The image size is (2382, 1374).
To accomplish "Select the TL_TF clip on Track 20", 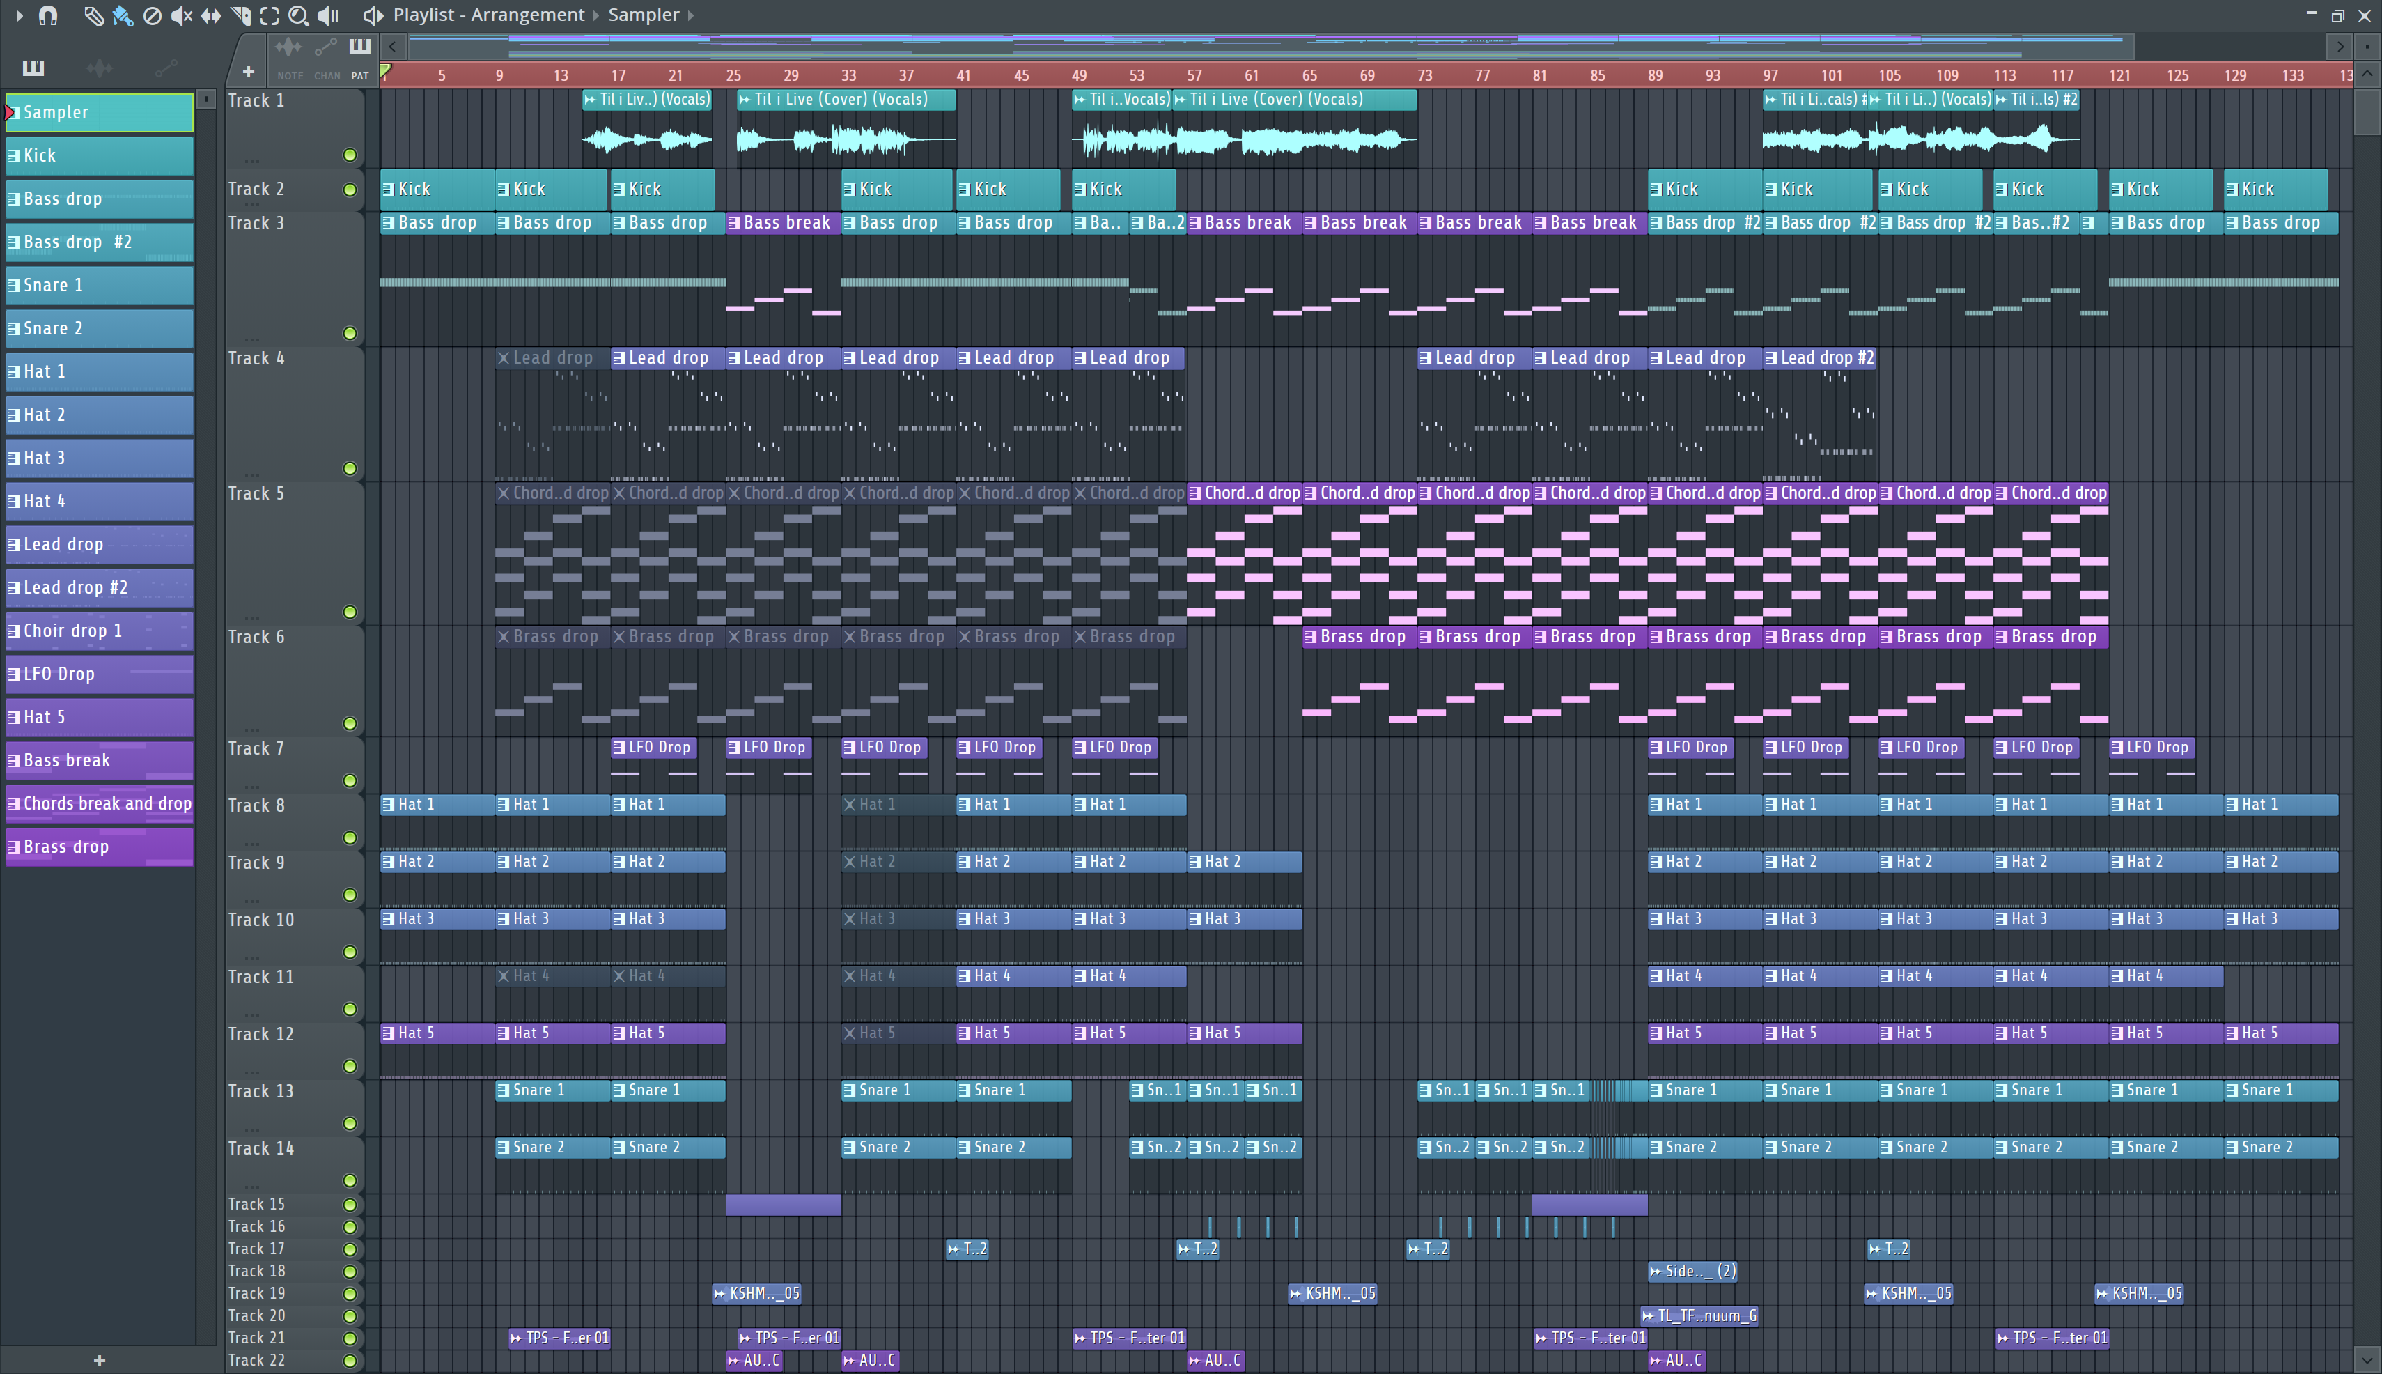I will (1699, 1315).
